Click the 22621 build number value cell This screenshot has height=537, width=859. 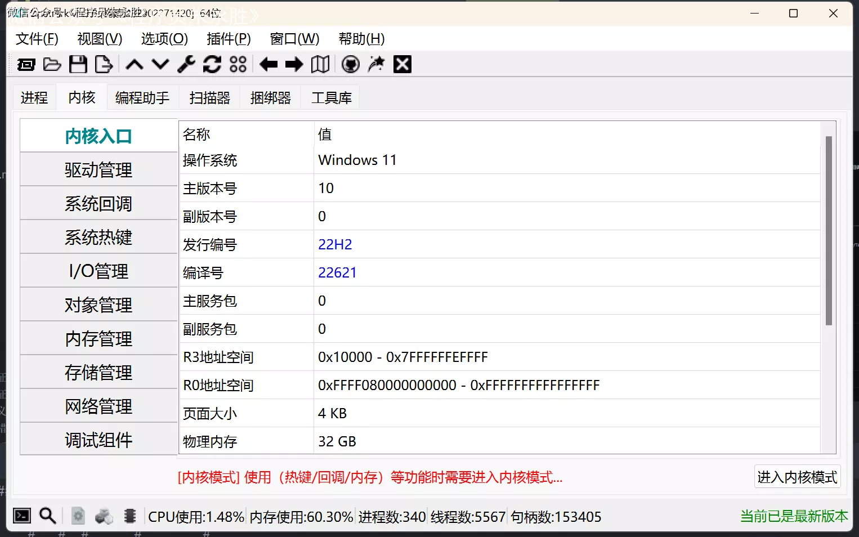coord(338,272)
